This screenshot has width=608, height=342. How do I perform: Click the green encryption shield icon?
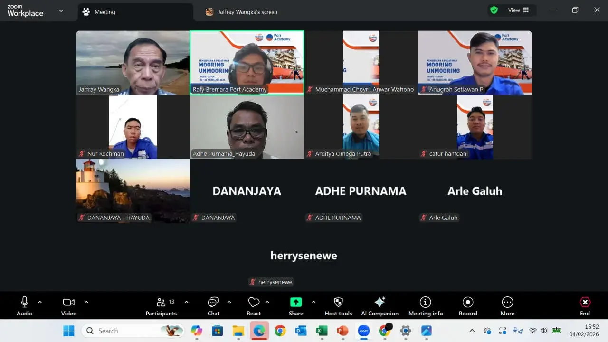click(x=494, y=10)
